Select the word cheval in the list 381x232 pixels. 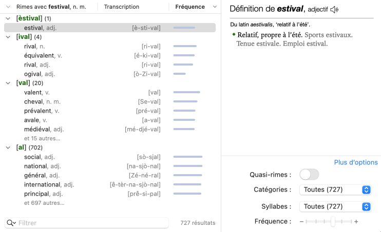[34, 101]
